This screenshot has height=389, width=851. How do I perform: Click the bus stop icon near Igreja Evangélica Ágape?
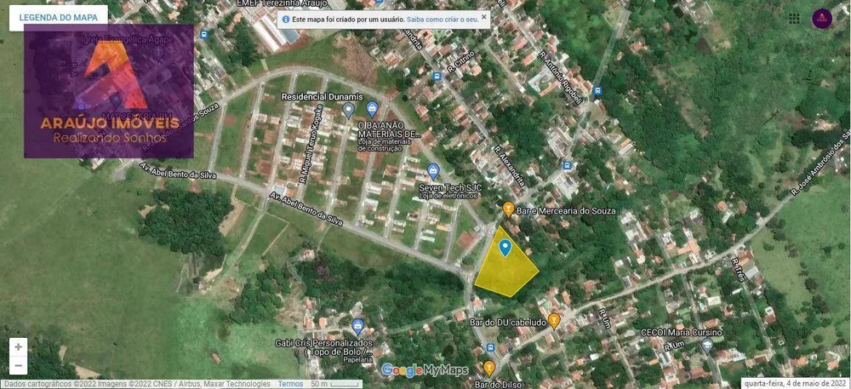click(204, 35)
